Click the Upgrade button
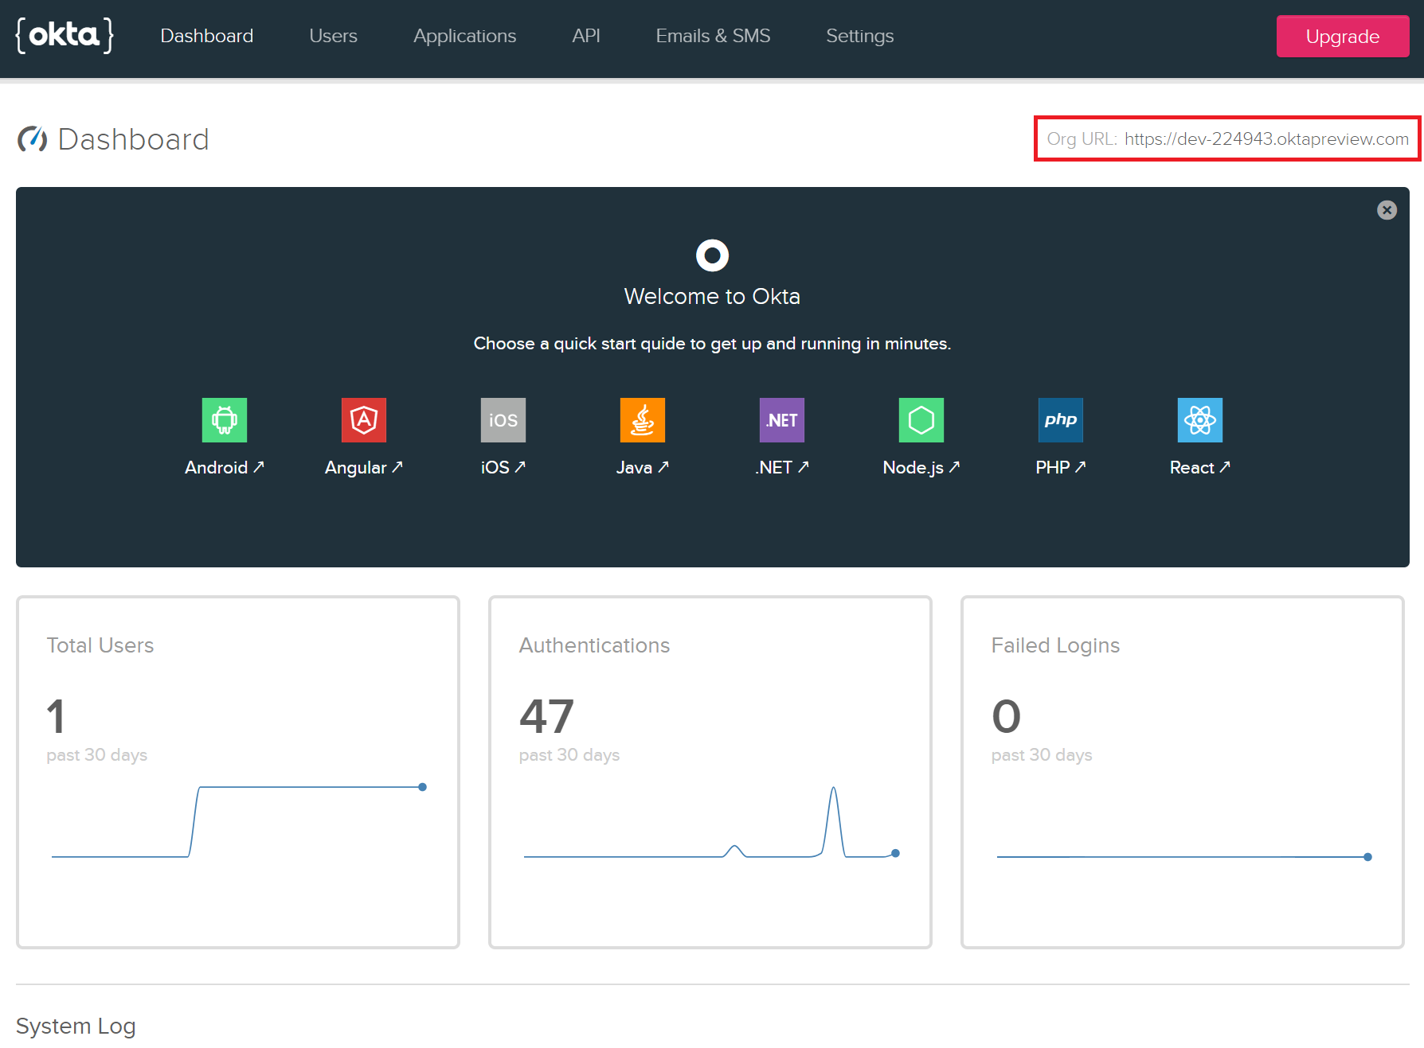The width and height of the screenshot is (1424, 1048). pyautogui.click(x=1342, y=37)
